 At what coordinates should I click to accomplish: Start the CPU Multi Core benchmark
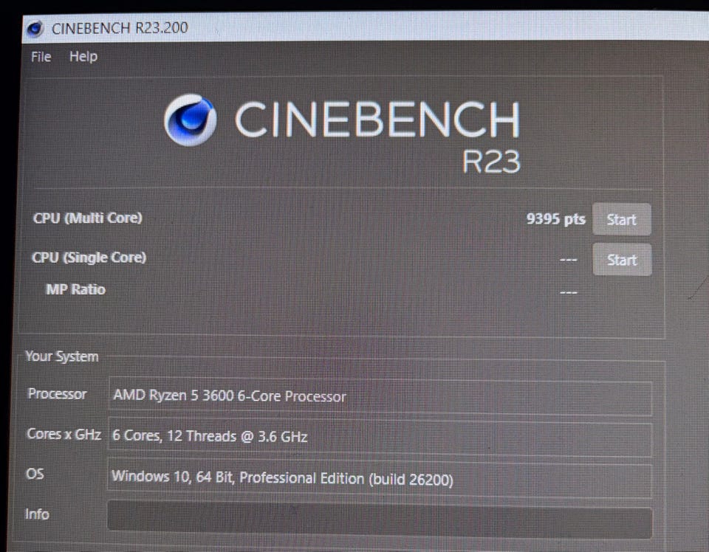tap(622, 219)
